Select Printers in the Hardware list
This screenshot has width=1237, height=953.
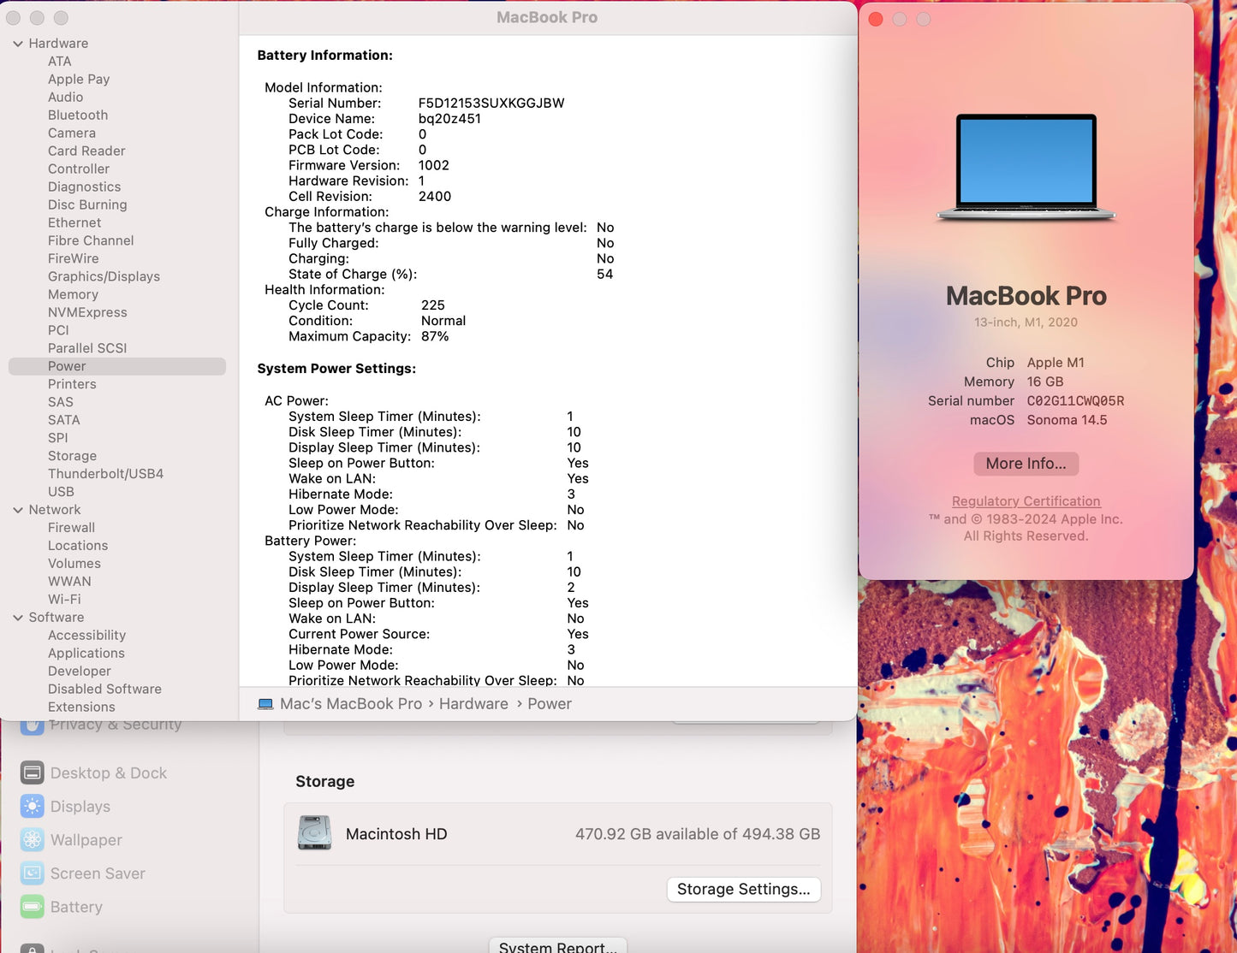tap(72, 385)
